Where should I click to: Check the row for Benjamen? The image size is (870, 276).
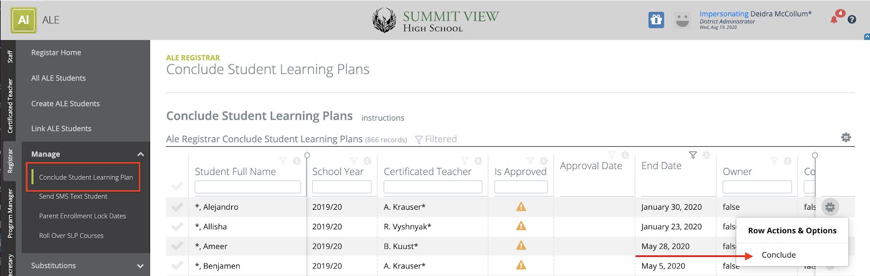pos(177,266)
